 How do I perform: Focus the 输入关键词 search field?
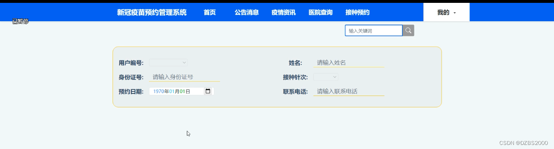tap(374, 31)
